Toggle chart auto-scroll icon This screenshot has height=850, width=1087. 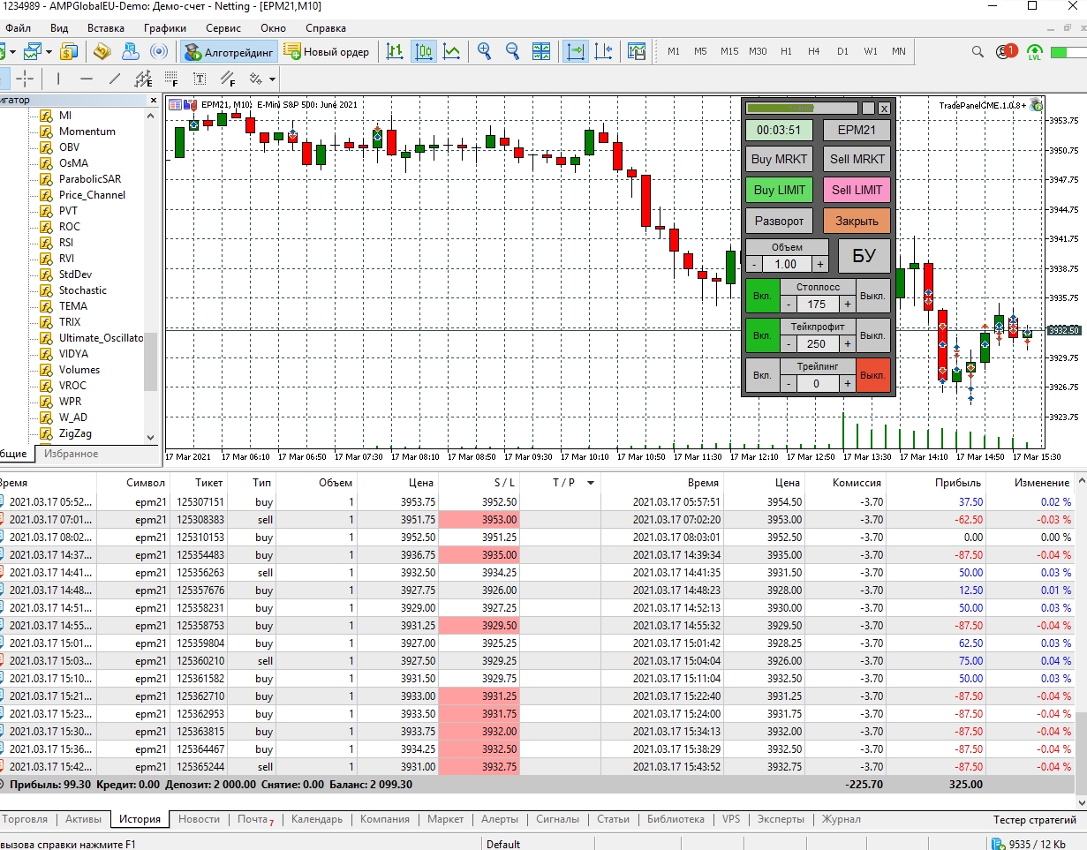pyautogui.click(x=576, y=52)
